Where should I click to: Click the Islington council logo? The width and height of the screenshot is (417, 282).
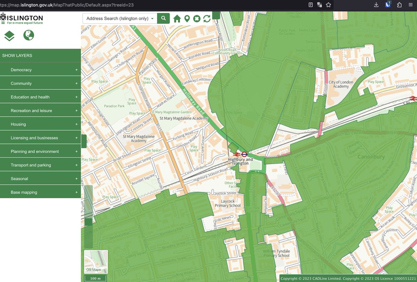point(22,18)
